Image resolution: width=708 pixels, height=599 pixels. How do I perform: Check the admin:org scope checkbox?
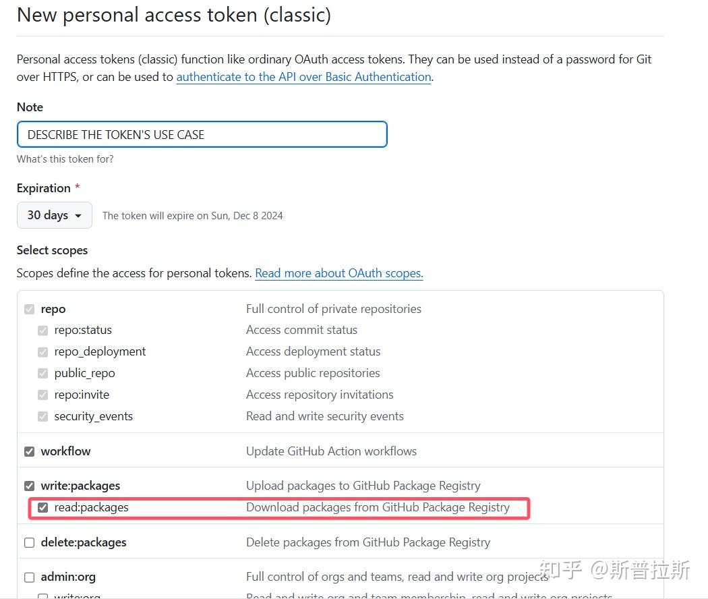pos(29,577)
